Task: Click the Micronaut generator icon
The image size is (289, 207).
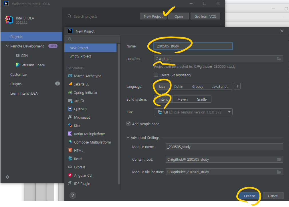Action: (70, 117)
